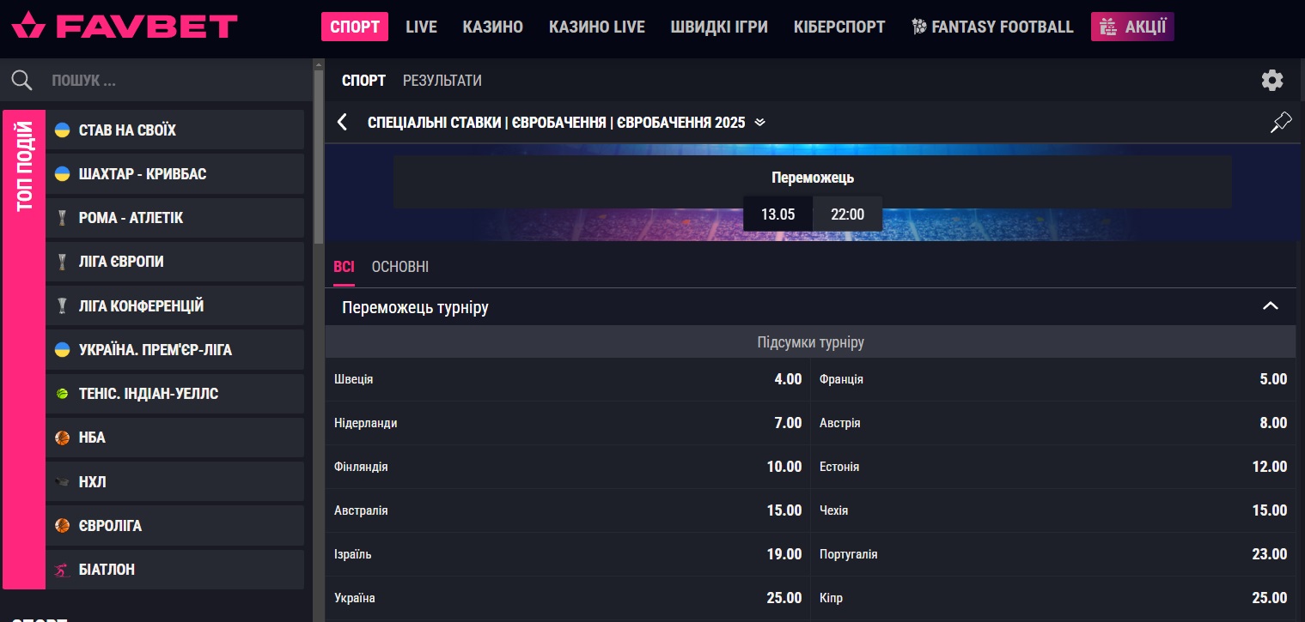This screenshot has width=1305, height=622.
Task: Select the biathlon skier icon
Action: tap(62, 569)
